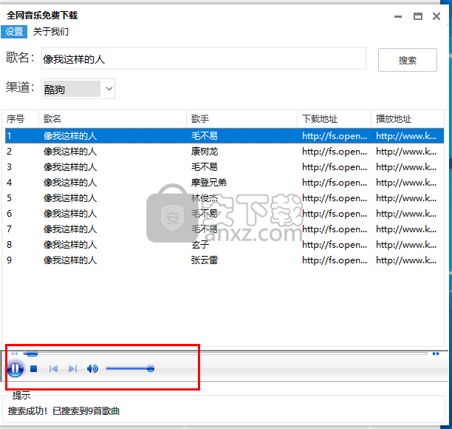Image resolution: width=452 pixels, height=429 pixels.
Task: Select row 1 singer 毛不易
Action: (x=205, y=135)
